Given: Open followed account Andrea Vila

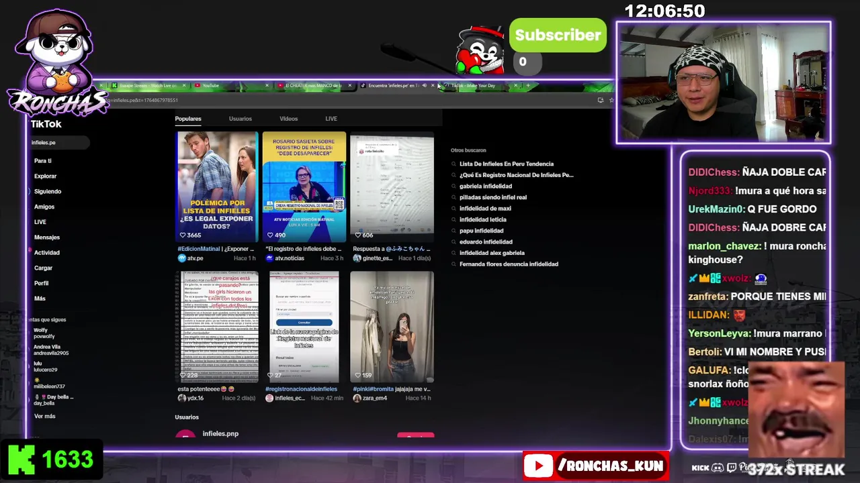Looking at the screenshot, I should coord(51,350).
